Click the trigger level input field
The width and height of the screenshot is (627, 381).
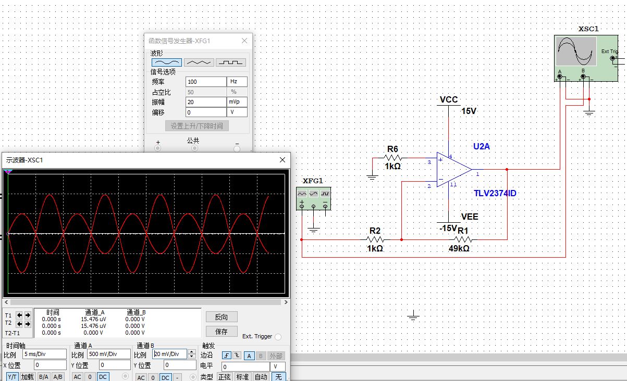(245, 367)
